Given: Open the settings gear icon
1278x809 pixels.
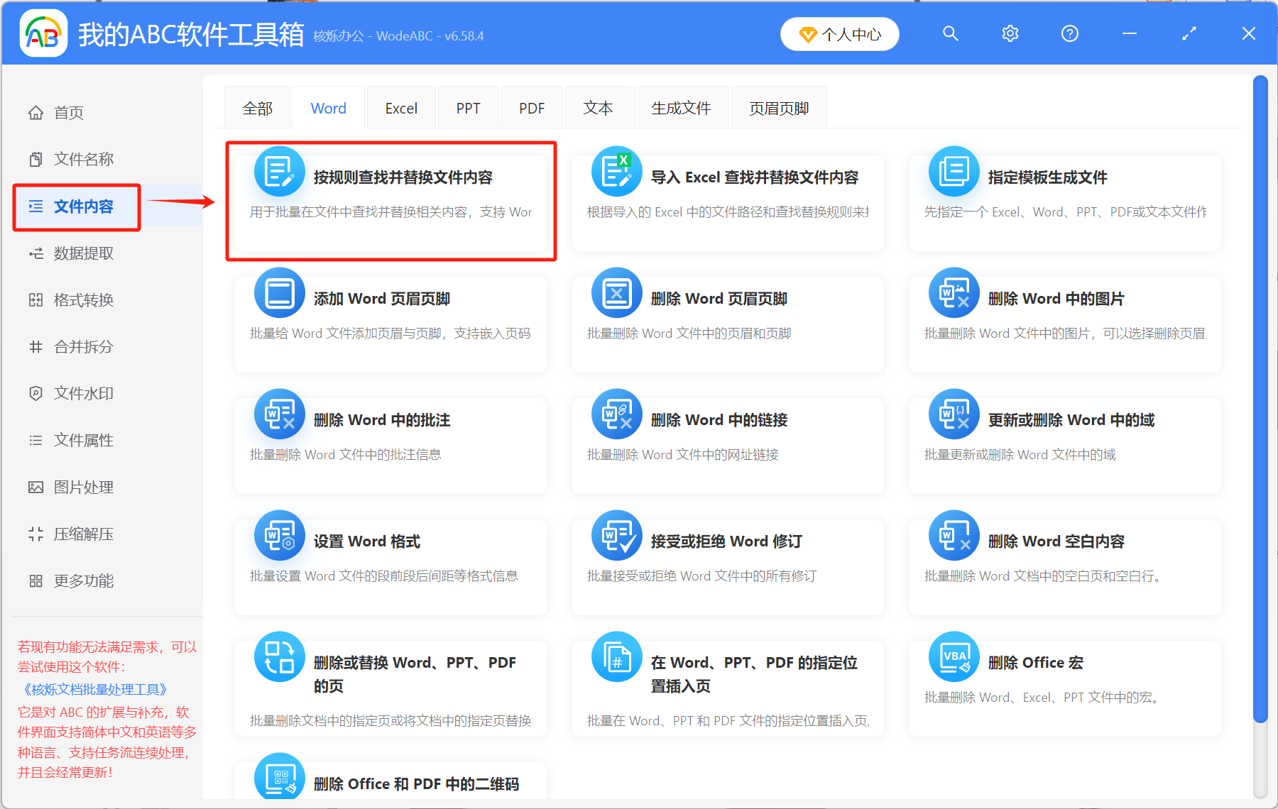Looking at the screenshot, I should pyautogui.click(x=1010, y=33).
